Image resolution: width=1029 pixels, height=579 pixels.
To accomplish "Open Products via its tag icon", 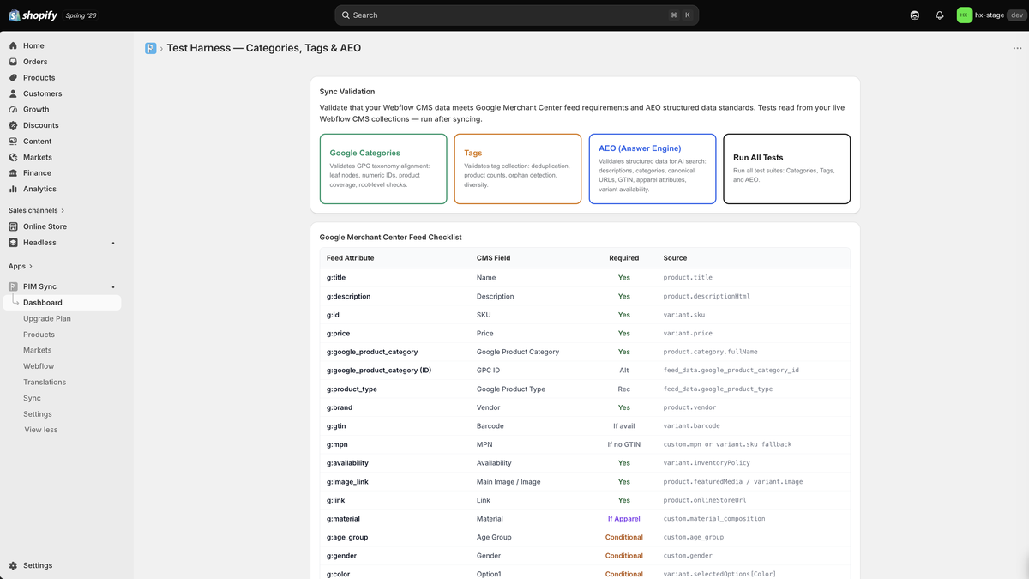I will tap(13, 77).
